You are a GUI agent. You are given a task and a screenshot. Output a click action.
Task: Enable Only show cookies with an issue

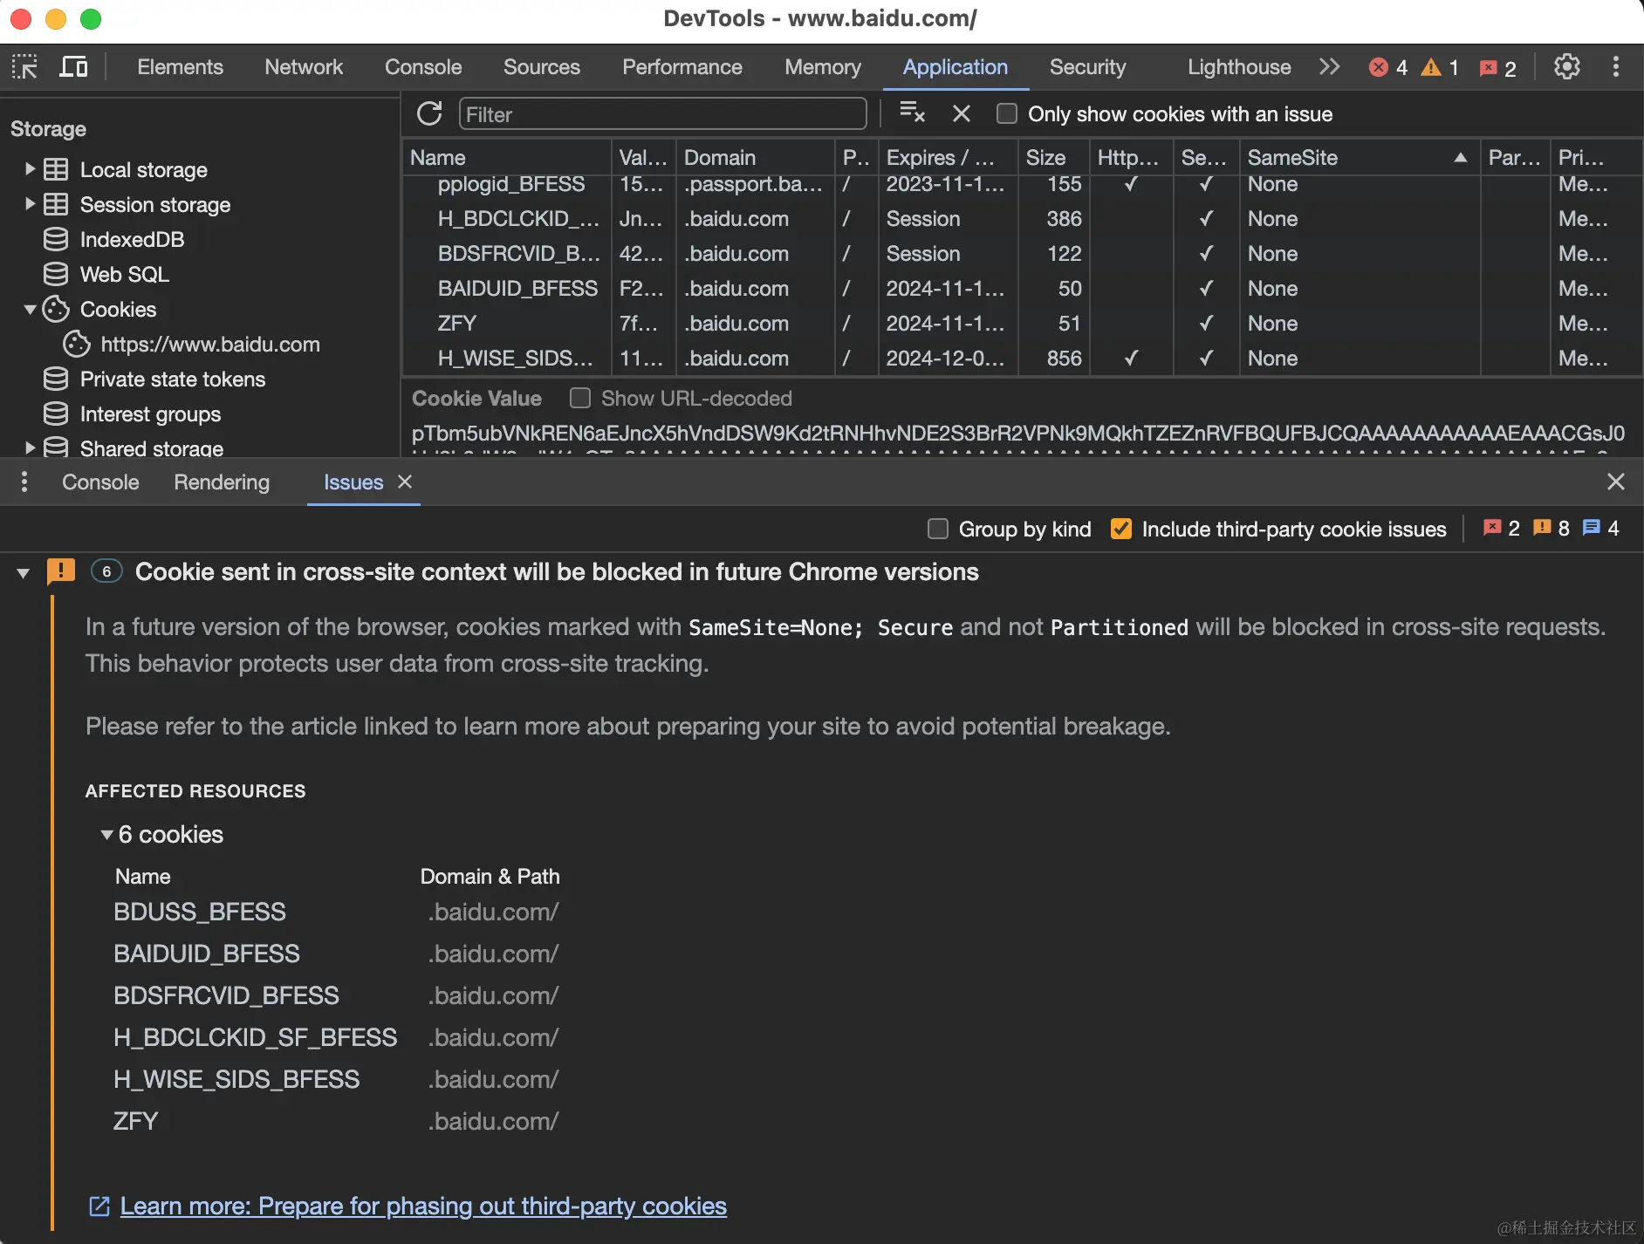(1007, 114)
